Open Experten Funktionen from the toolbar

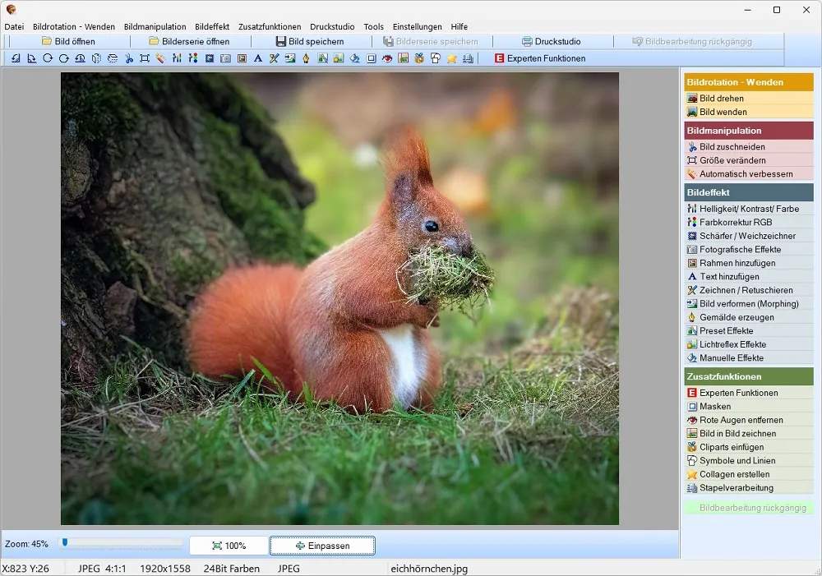click(x=540, y=58)
